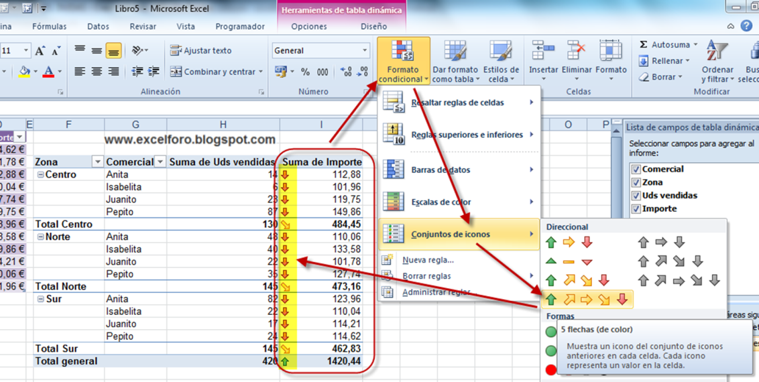Open the fill color picker dropdown
The image size is (759, 382).
36,72
